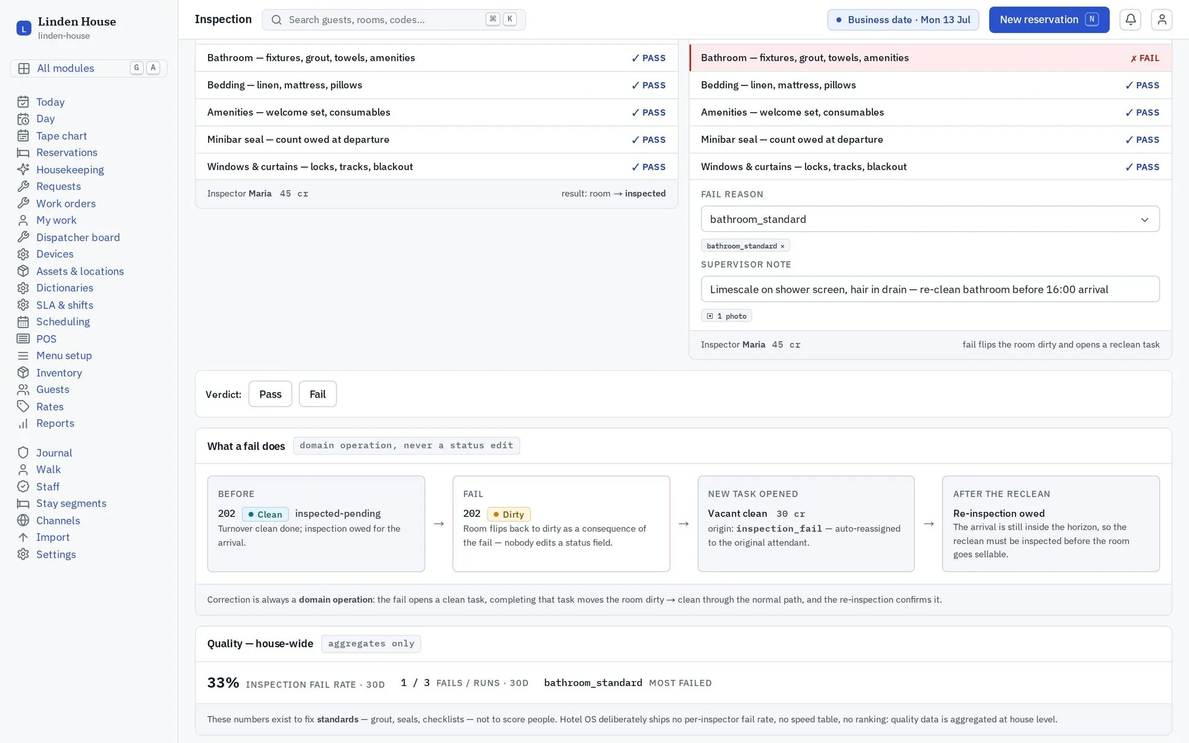Click the Housekeeping sparkle icon
Screen dimensions: 1189x743
[x=23, y=169]
